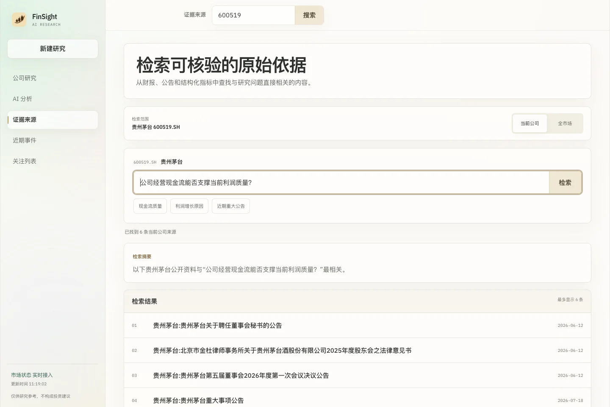Click the 证据来源 label beside the top search field
610x407 pixels.
(195, 15)
